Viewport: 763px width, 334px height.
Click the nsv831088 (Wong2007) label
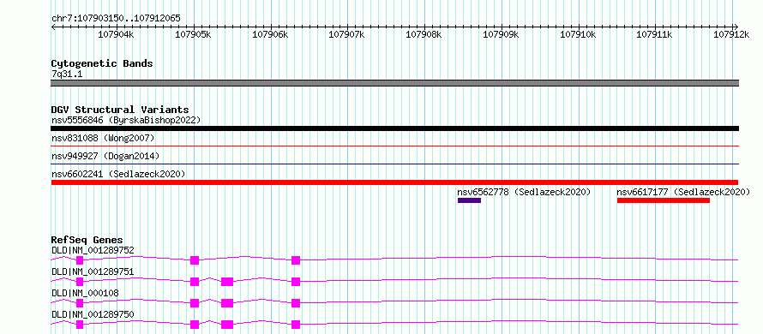(103, 139)
